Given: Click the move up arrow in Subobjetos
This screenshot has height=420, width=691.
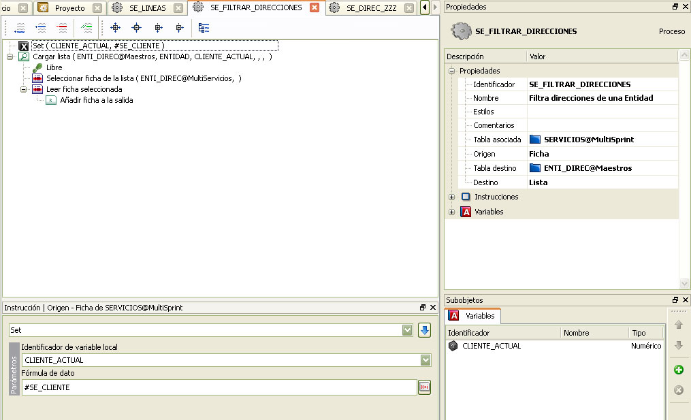Looking at the screenshot, I should pos(679,325).
